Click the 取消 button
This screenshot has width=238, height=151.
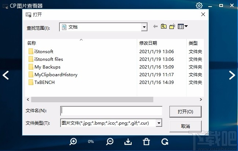pos(185,126)
